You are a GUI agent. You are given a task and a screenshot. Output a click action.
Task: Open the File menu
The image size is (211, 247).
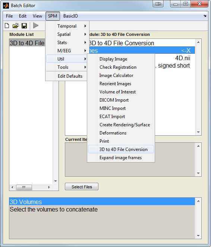(x=9, y=16)
